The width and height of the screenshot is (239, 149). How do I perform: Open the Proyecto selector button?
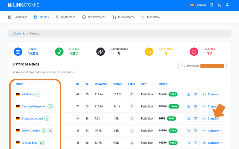[202, 66]
